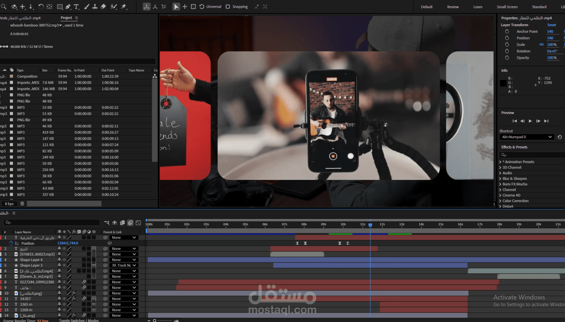565x322 pixels.
Task: Select the Pen tool
Action: pos(68,7)
